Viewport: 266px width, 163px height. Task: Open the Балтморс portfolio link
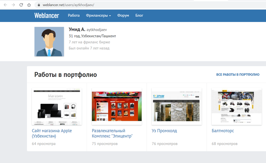pyautogui.click(x=223, y=131)
